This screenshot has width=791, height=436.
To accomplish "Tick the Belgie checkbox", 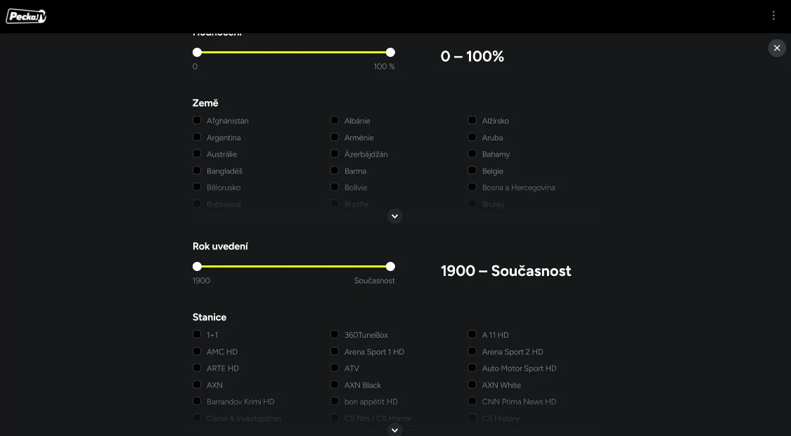I will click(472, 171).
